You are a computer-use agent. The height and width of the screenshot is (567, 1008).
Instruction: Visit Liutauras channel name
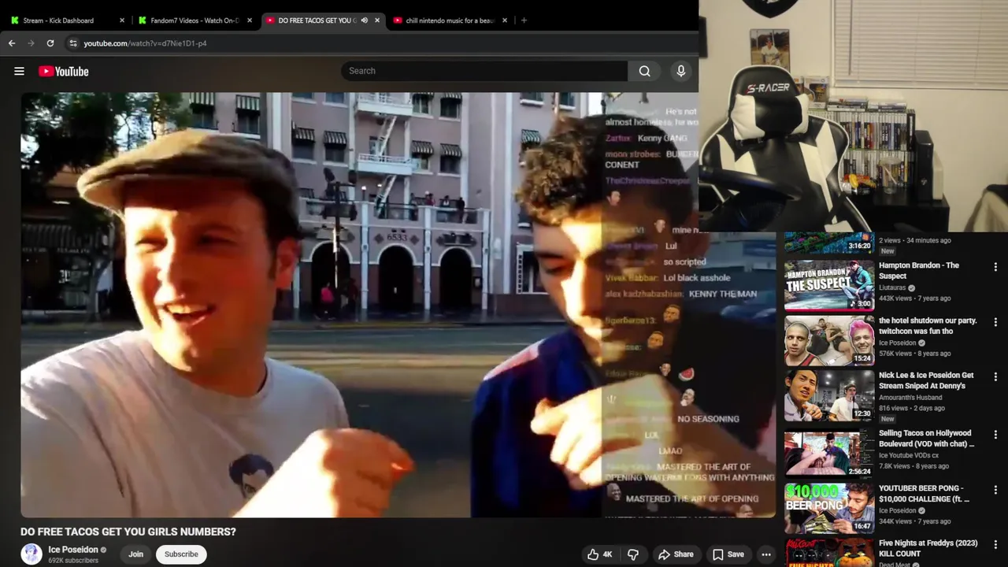tap(892, 288)
